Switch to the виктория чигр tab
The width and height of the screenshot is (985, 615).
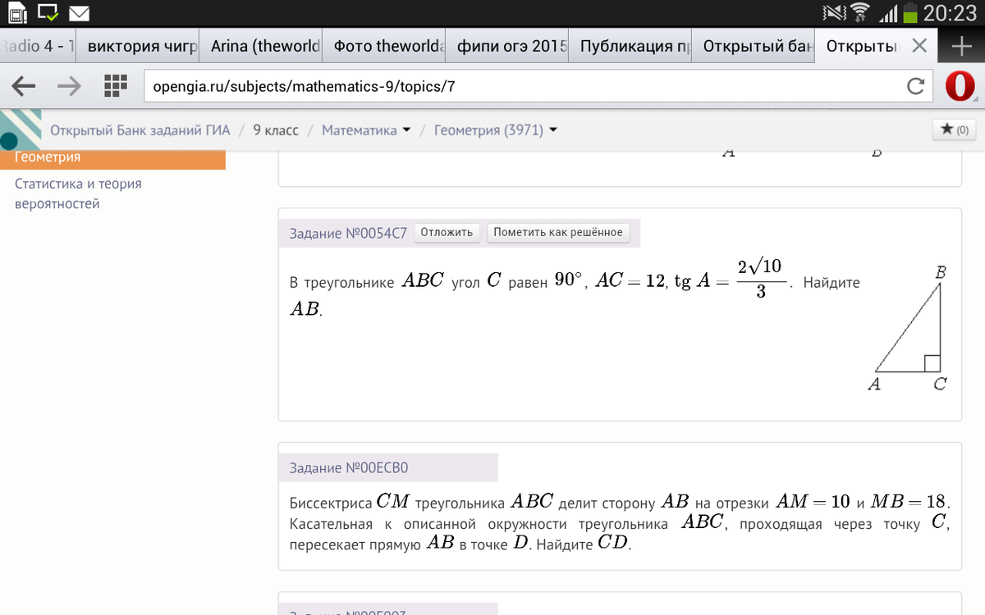point(141,47)
